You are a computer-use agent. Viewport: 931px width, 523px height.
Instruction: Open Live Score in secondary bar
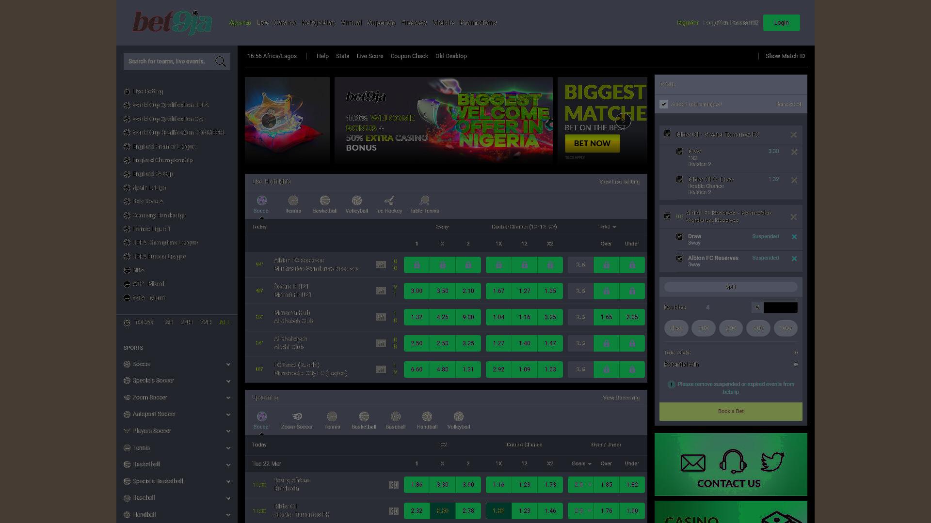point(370,56)
